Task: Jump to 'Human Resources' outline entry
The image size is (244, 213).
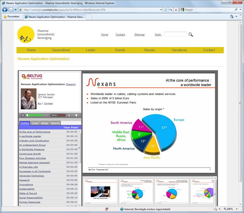Action: click(x=30, y=202)
